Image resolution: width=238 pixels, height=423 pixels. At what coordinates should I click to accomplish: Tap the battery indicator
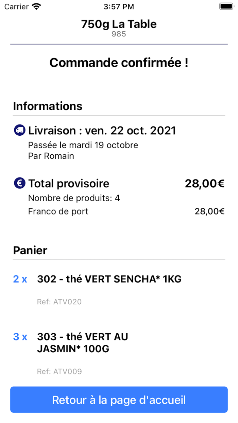[x=226, y=6]
